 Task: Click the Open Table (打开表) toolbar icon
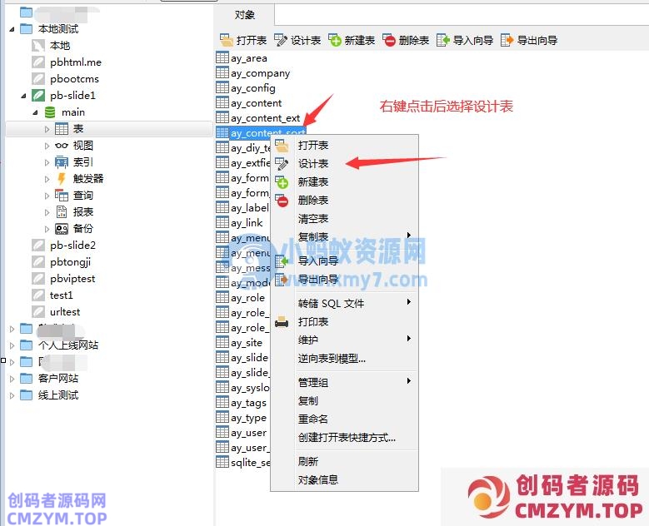pos(226,40)
